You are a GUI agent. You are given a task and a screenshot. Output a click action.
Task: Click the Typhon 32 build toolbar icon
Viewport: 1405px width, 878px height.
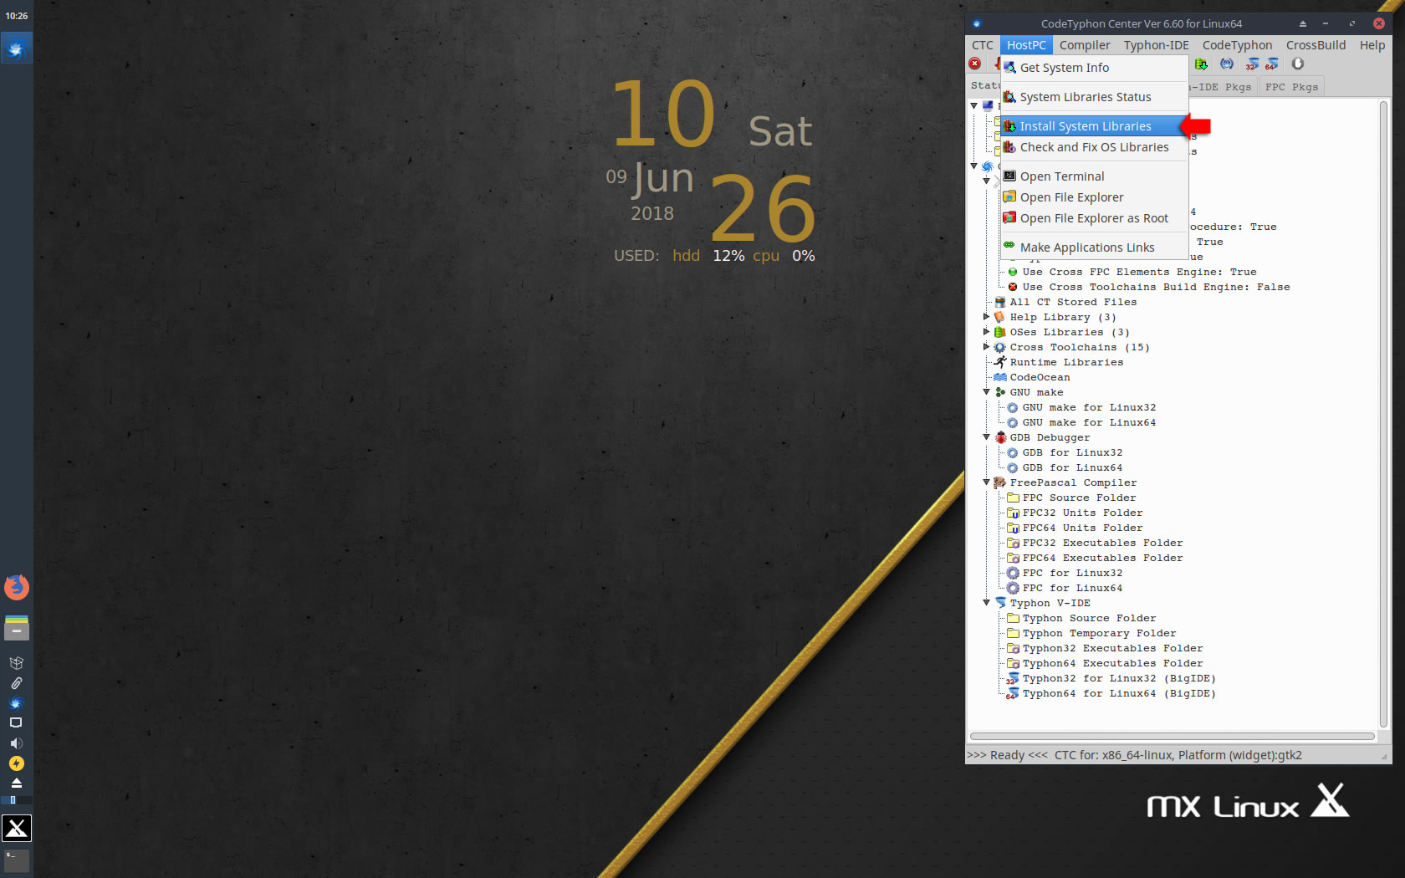pyautogui.click(x=1252, y=64)
